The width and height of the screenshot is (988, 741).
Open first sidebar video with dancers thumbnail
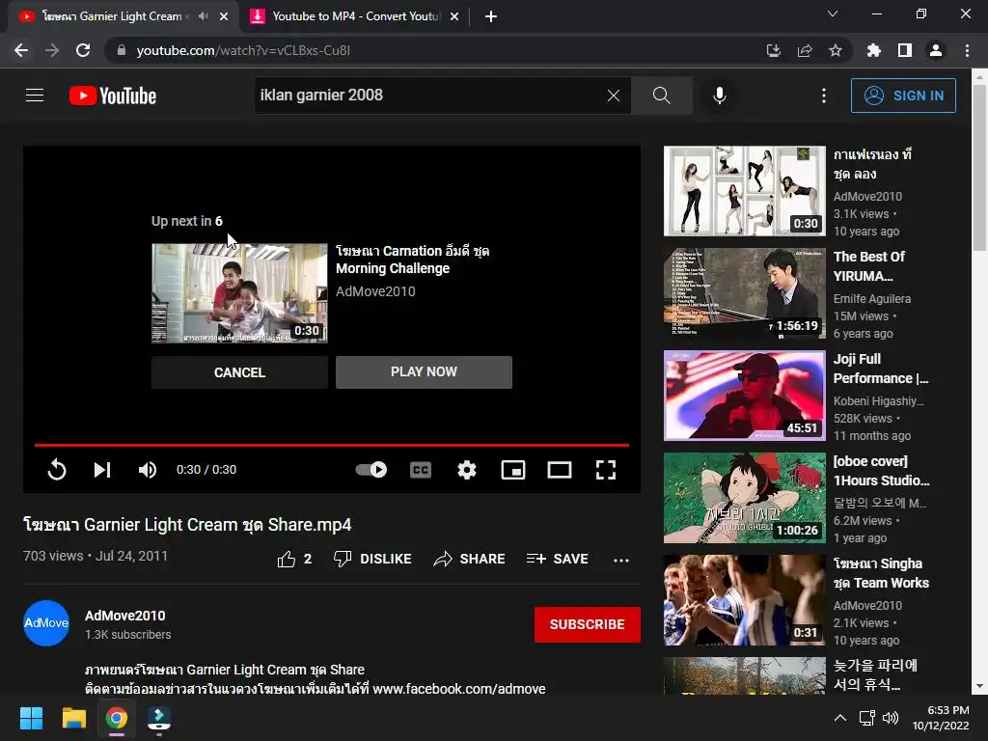point(744,191)
